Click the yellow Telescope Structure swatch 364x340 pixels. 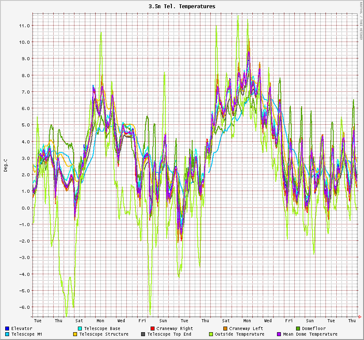point(75,334)
